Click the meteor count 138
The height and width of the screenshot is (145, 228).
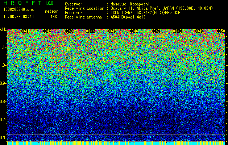54,17
